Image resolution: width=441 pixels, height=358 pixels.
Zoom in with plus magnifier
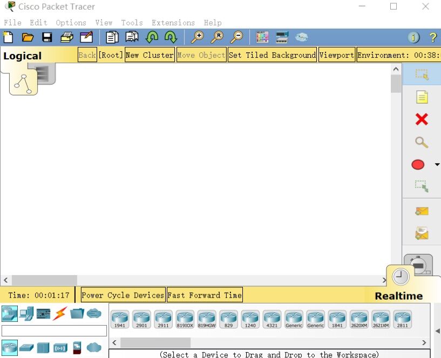click(x=198, y=37)
